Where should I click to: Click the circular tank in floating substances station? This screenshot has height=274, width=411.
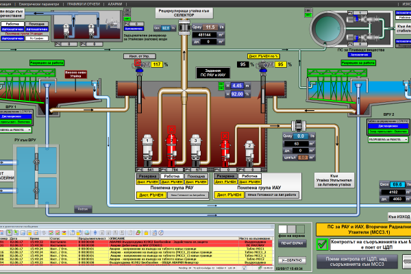pyautogui.click(x=328, y=28)
